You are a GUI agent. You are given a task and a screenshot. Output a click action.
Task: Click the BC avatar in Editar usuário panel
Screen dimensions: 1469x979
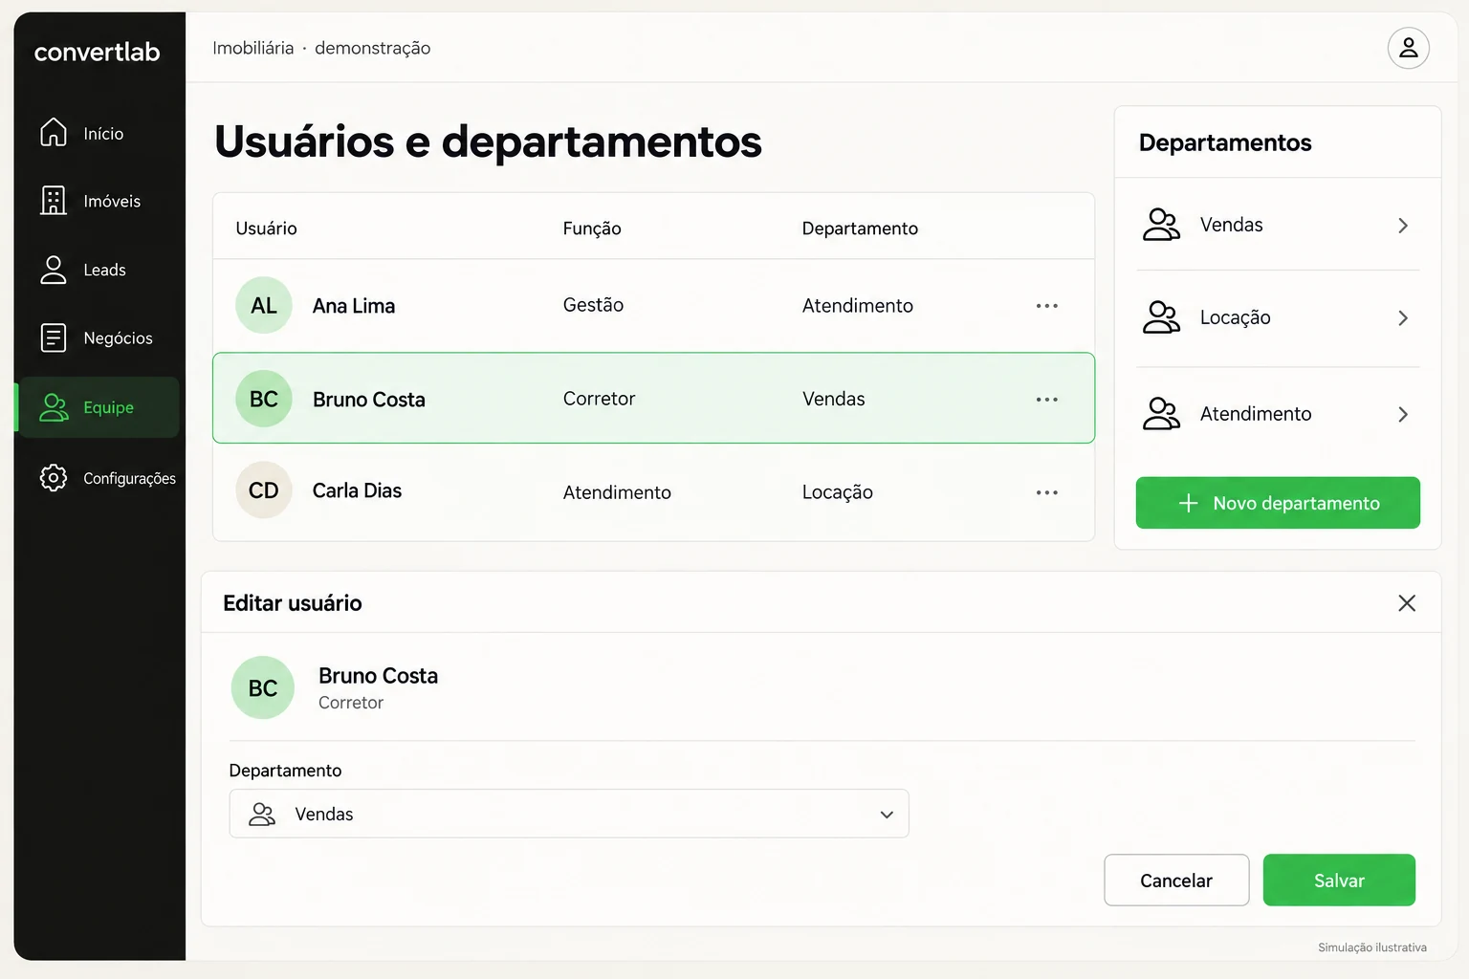tap(263, 687)
